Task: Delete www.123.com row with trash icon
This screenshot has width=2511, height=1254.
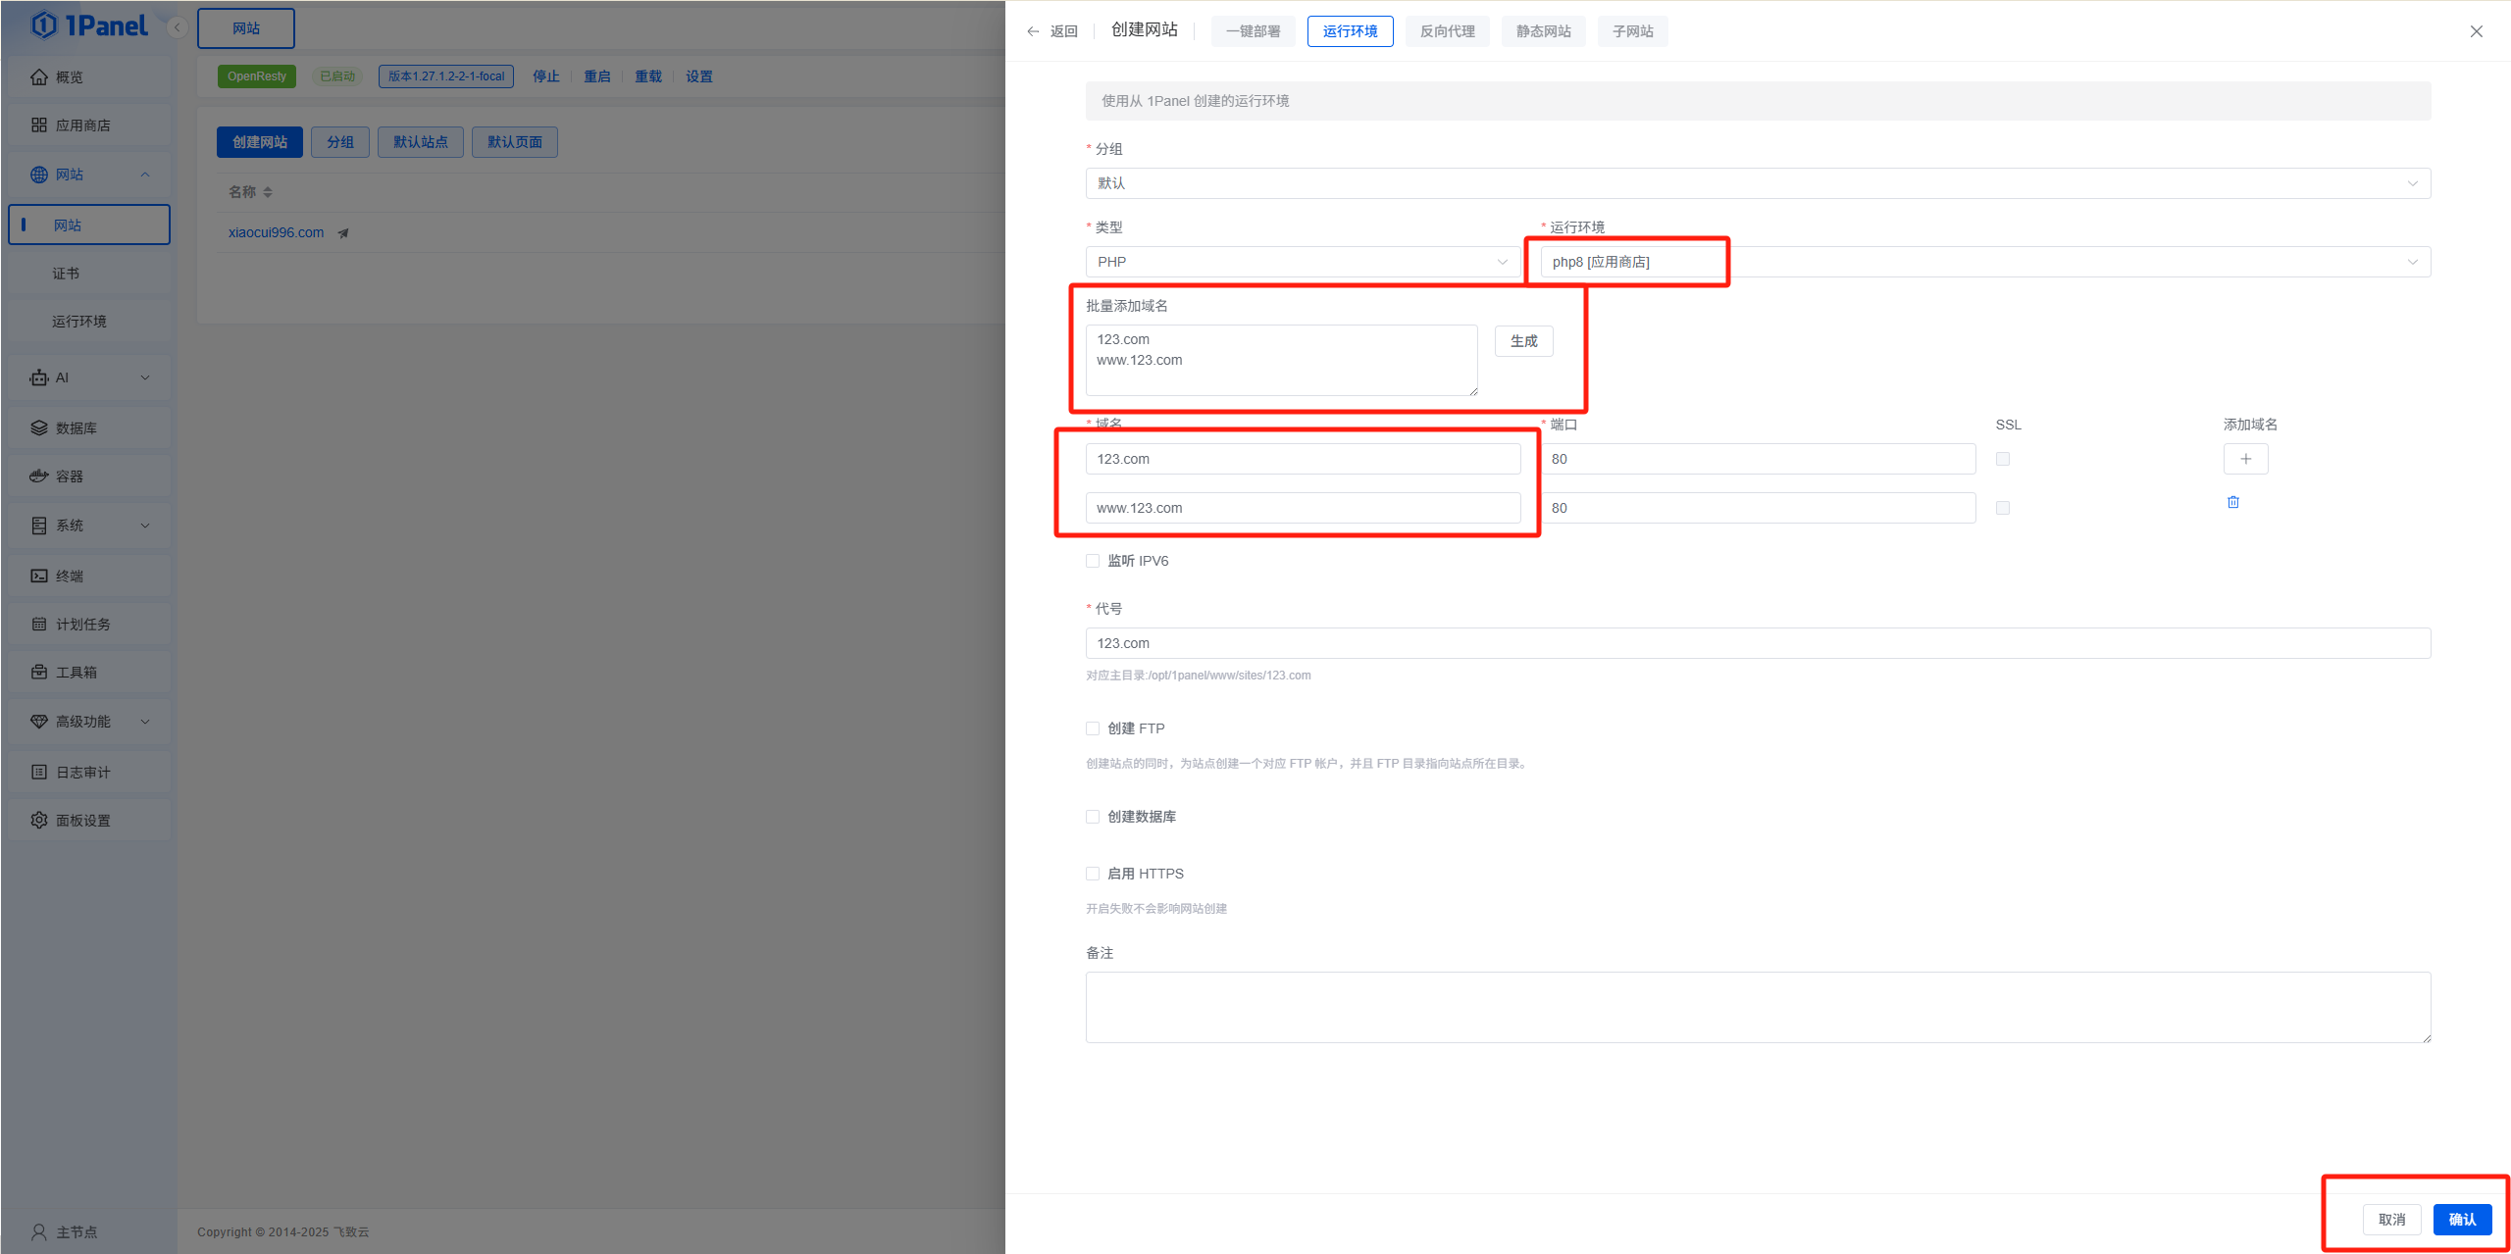Action: 2233,502
